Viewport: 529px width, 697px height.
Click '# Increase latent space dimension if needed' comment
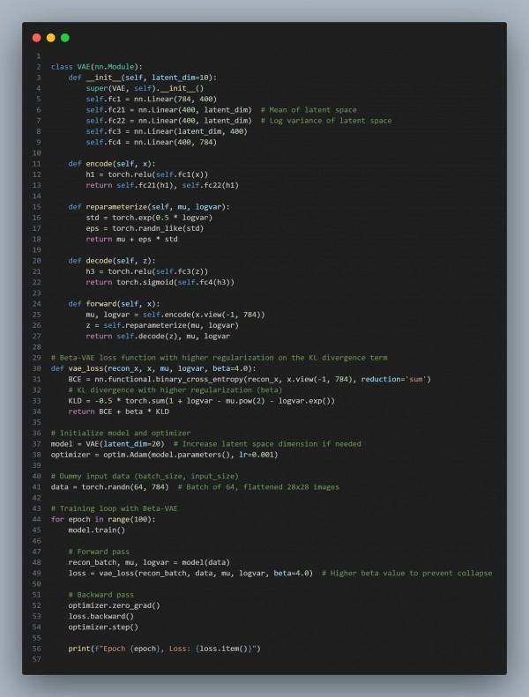click(x=267, y=444)
